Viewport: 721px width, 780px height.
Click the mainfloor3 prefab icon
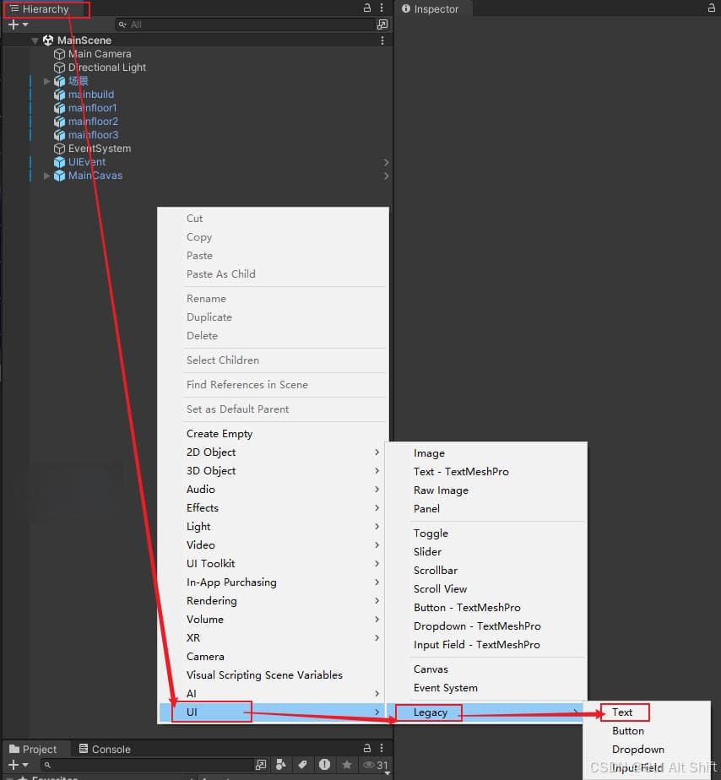click(x=59, y=134)
